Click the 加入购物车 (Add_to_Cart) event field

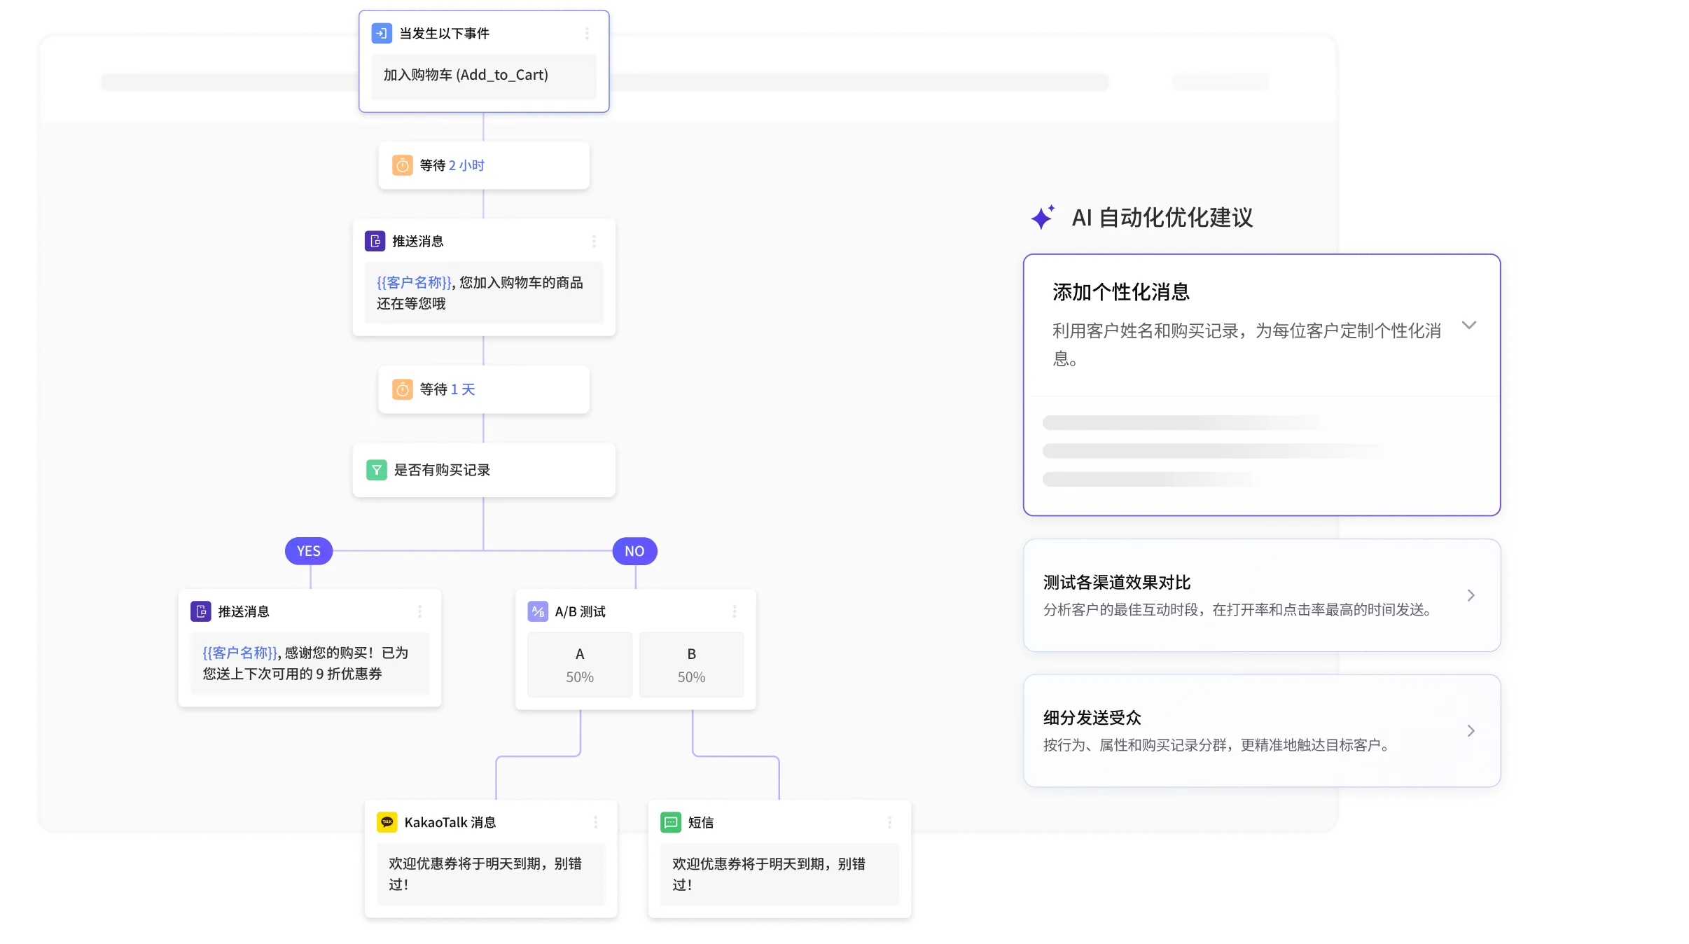pyautogui.click(x=484, y=76)
